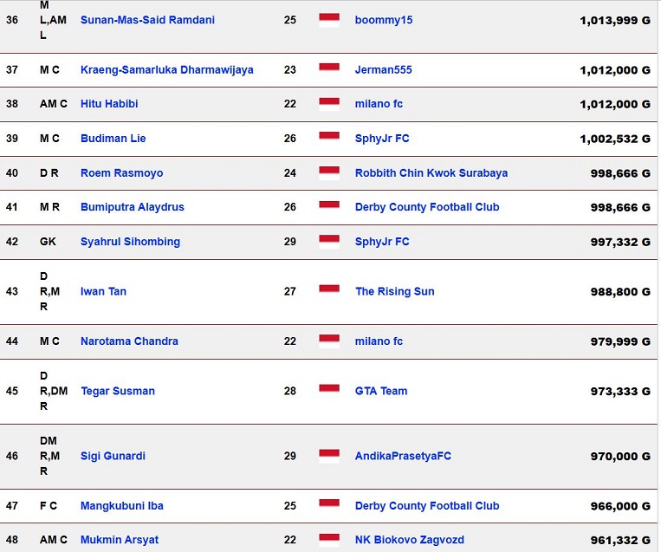The width and height of the screenshot is (661, 552).
Task: Select age 28 of Tegar Susman
Action: [290, 391]
